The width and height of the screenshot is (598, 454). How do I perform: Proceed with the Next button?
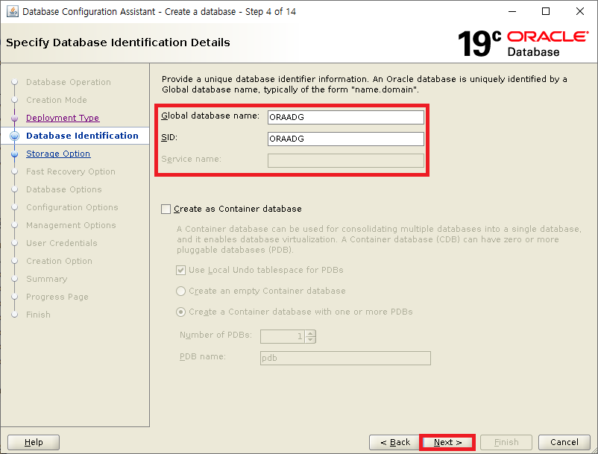point(447,442)
